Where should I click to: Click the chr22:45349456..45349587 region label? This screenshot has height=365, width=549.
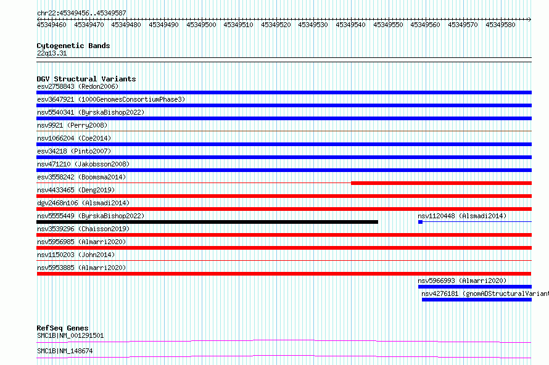pyautogui.click(x=81, y=13)
